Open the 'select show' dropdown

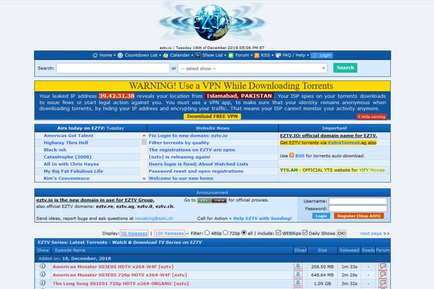[x=252, y=68]
